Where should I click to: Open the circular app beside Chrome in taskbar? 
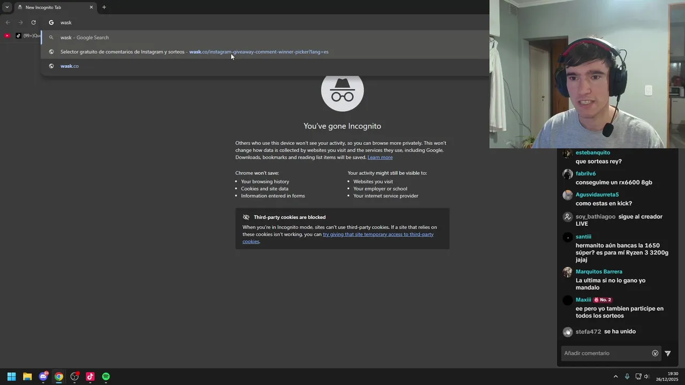point(74,376)
